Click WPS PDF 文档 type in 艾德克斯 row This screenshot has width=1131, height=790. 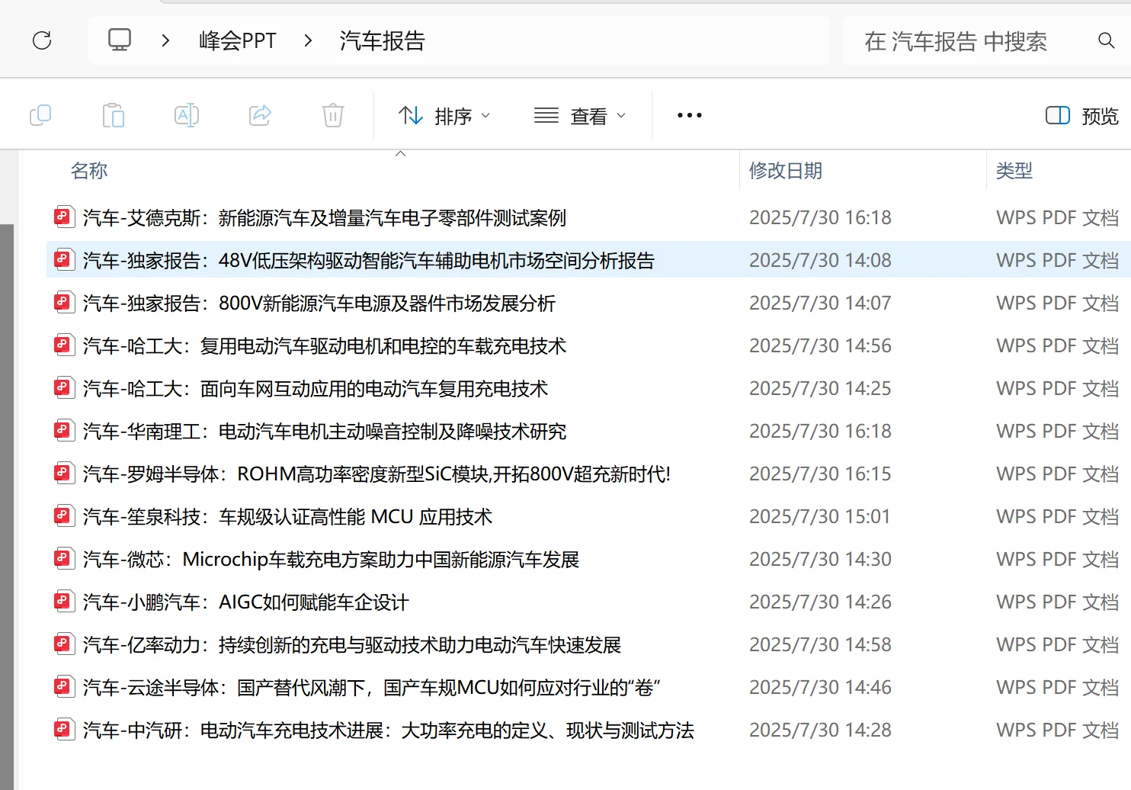pyautogui.click(x=1057, y=218)
